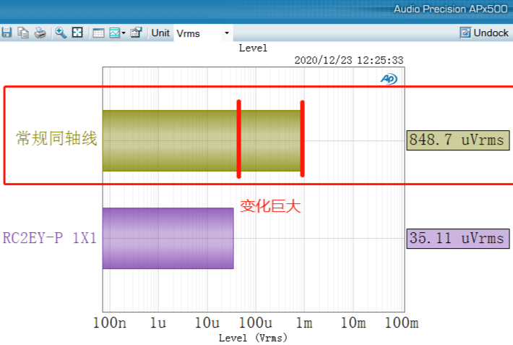Click the 10m axis tick label

353,323
